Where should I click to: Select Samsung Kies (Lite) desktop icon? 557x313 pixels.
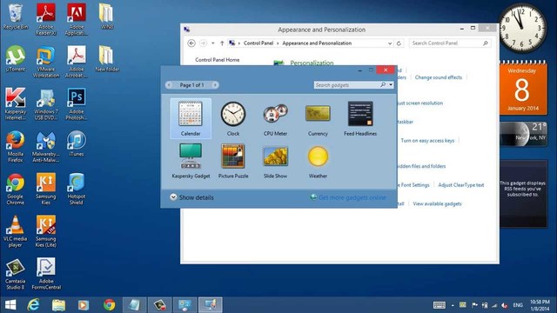pyautogui.click(x=46, y=231)
